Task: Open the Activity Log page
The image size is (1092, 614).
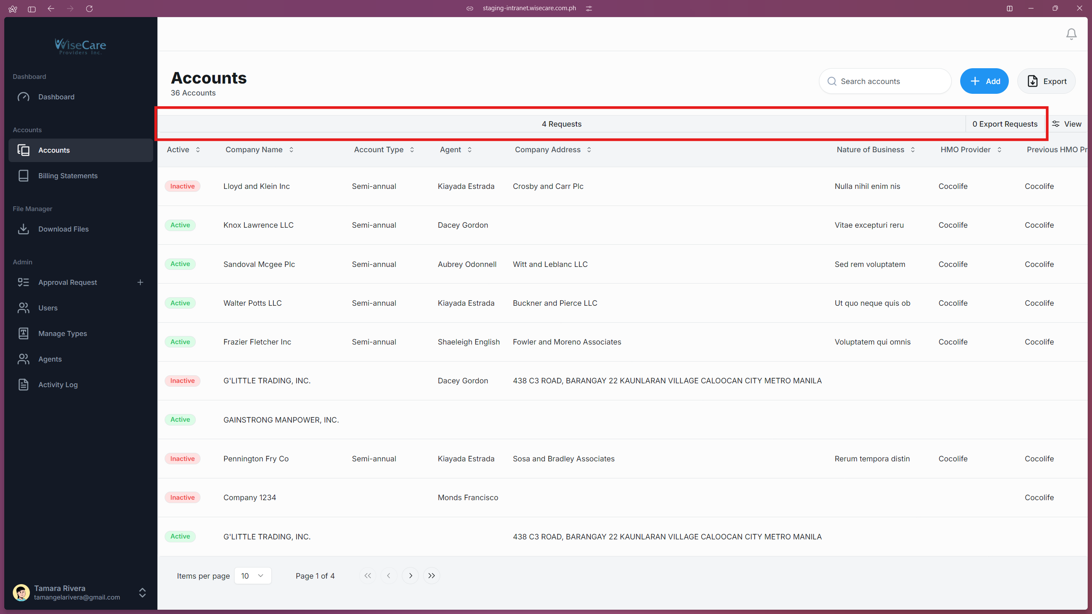Action: [x=58, y=385]
